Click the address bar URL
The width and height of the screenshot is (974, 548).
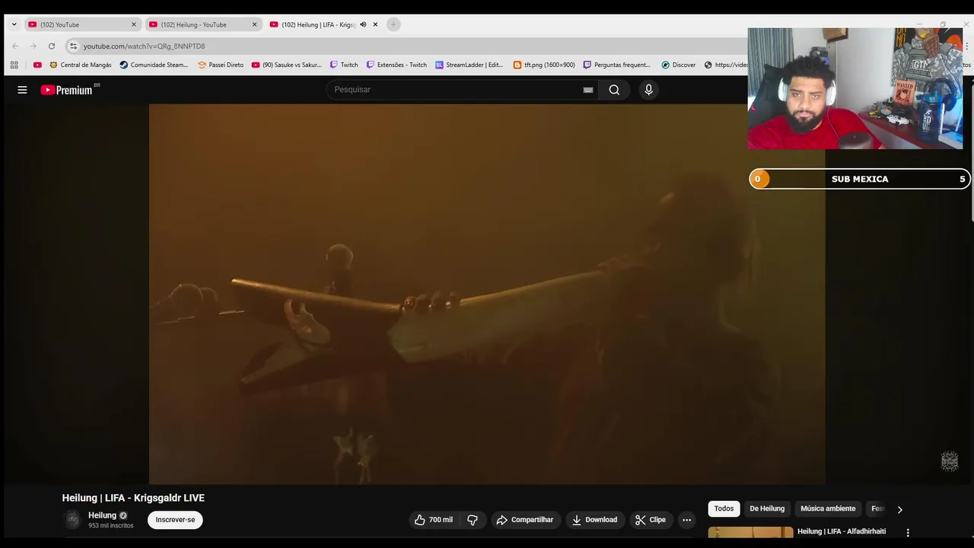pyautogui.click(x=144, y=46)
